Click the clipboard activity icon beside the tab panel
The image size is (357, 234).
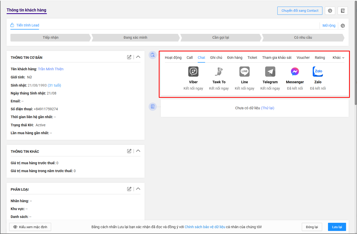[153, 55]
